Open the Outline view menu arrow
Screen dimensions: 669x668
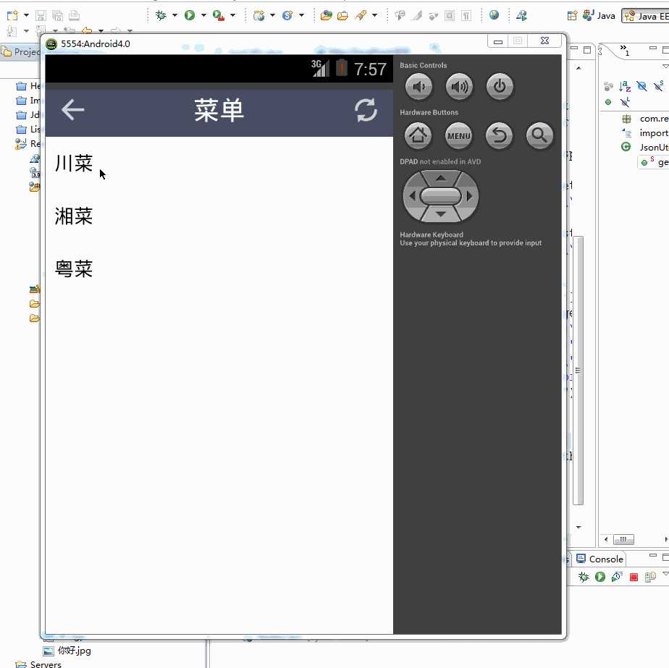[665, 66]
